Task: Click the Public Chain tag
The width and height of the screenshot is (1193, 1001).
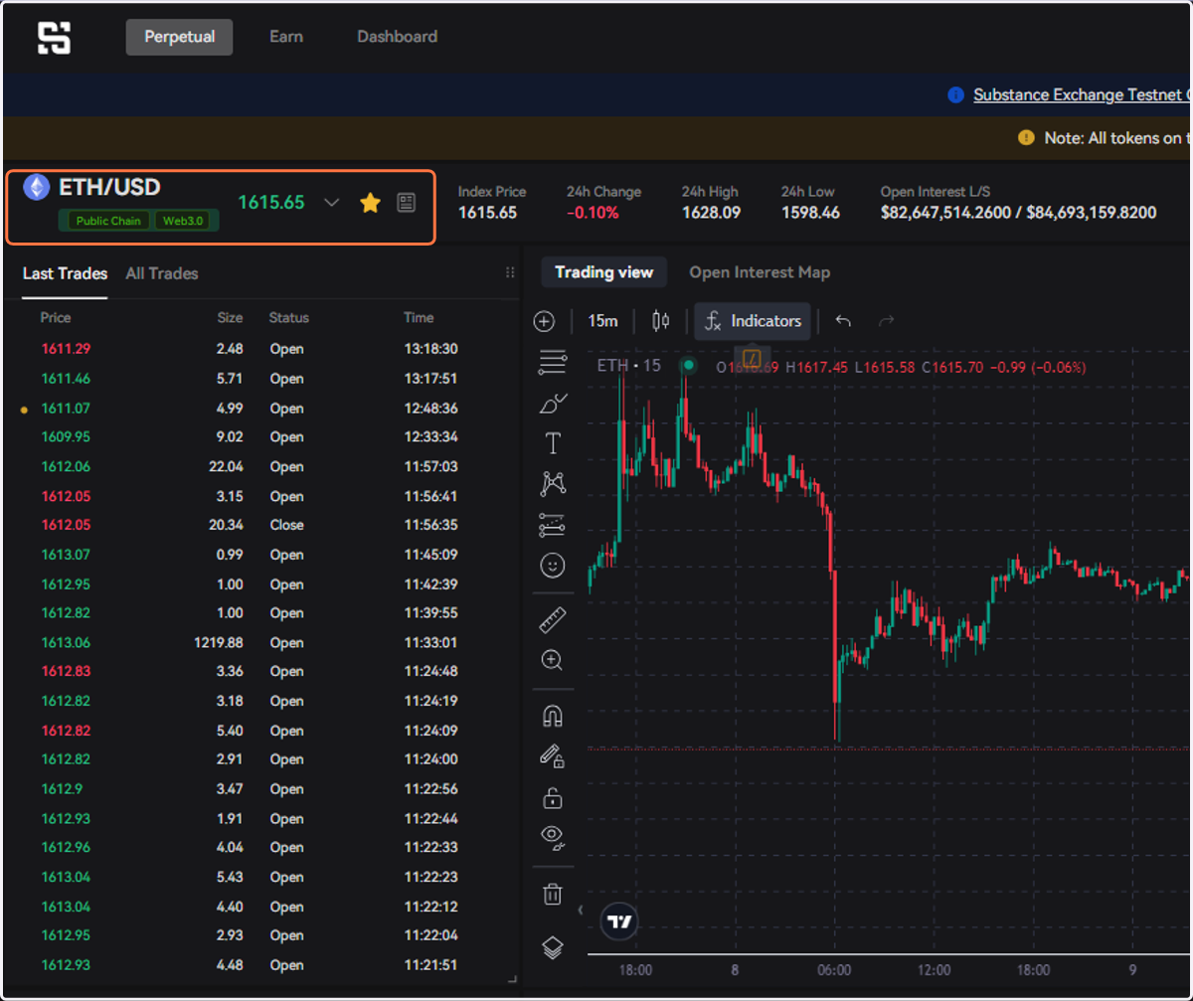Action: 108,221
